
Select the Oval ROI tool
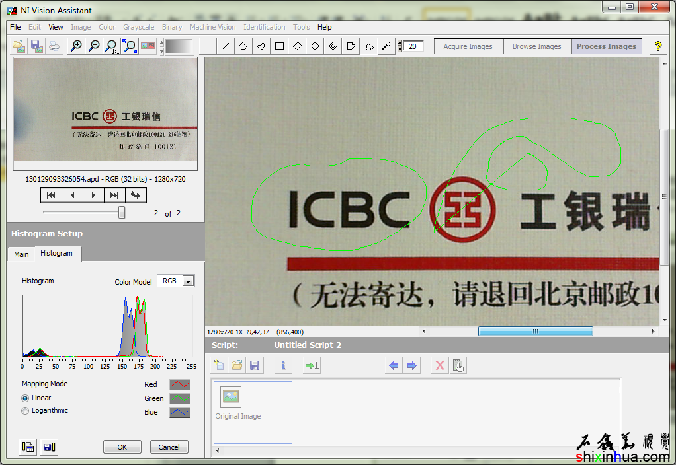316,46
